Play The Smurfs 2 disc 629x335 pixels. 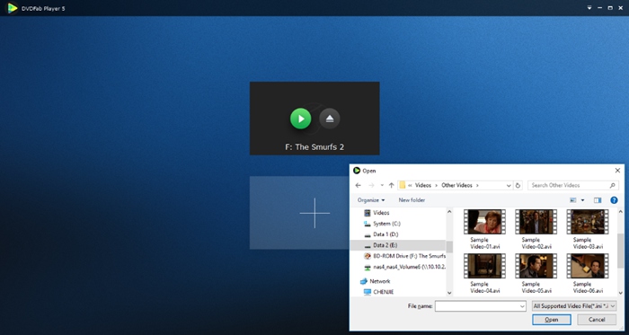(x=300, y=119)
